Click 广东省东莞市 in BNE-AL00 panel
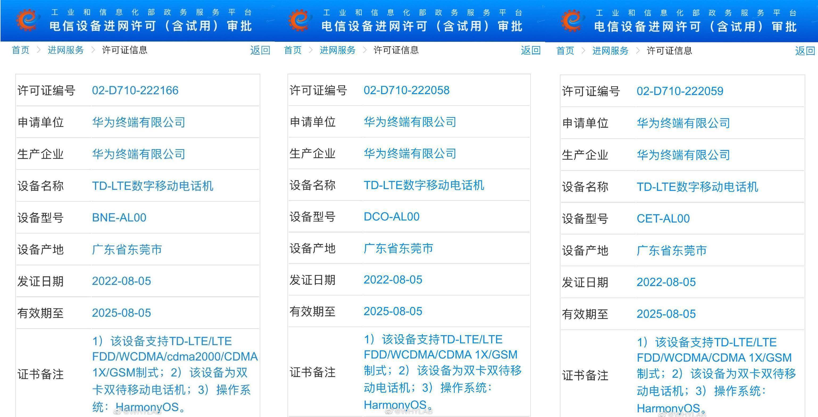818x417 pixels. (x=127, y=250)
